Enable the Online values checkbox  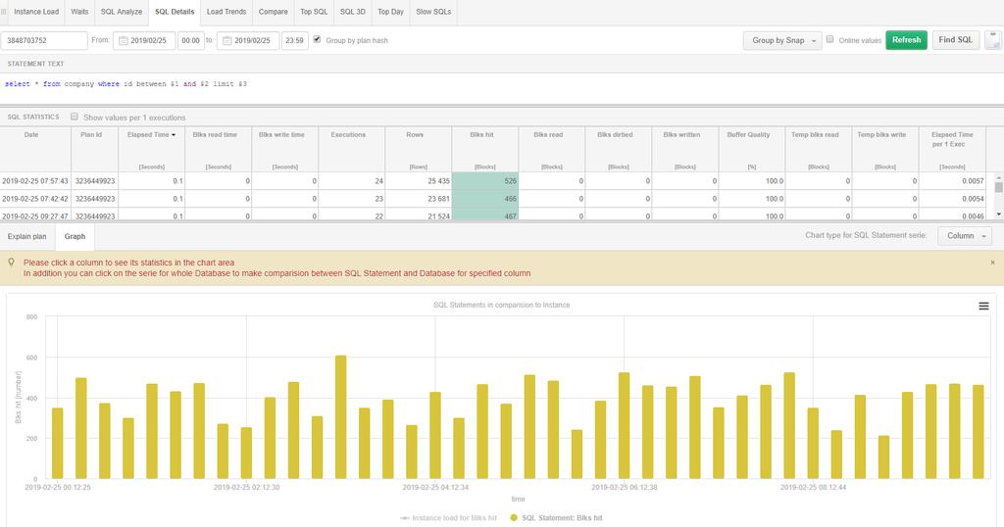(829, 39)
